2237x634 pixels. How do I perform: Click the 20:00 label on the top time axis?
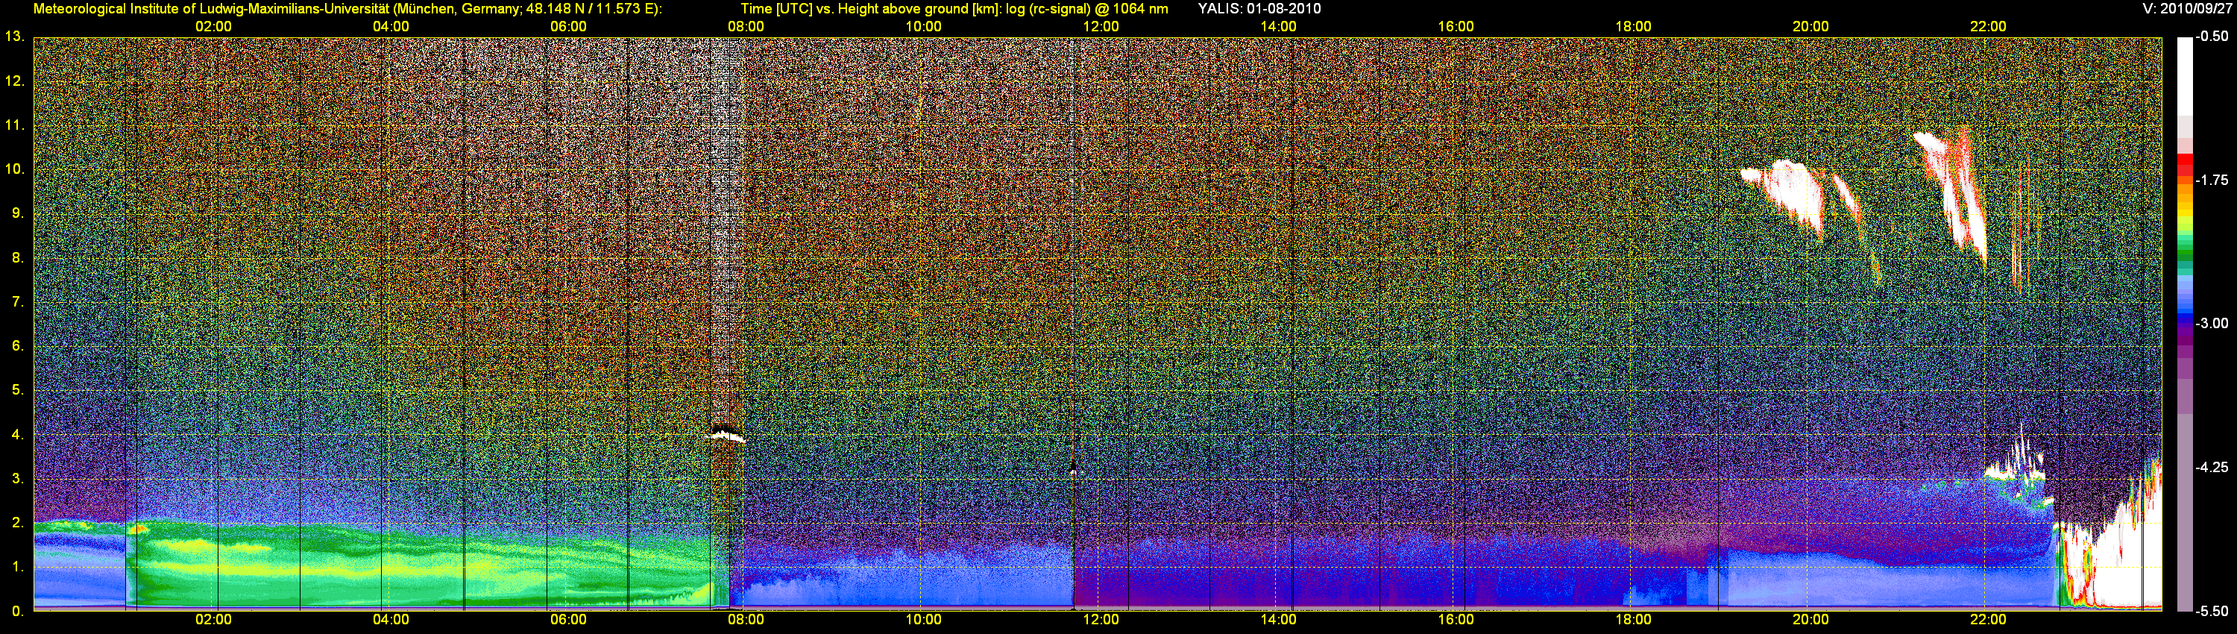pos(1810,26)
